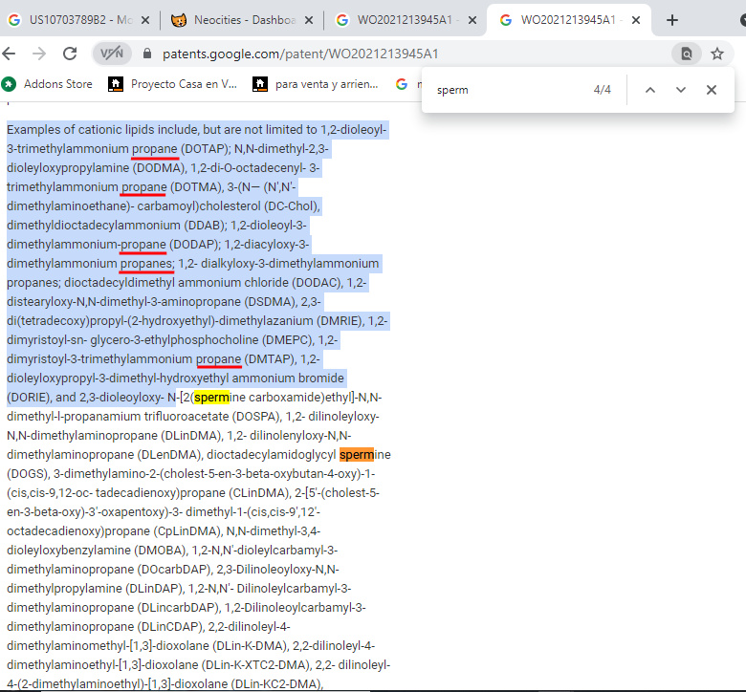Open the para venta y arrien bookmark

point(316,84)
